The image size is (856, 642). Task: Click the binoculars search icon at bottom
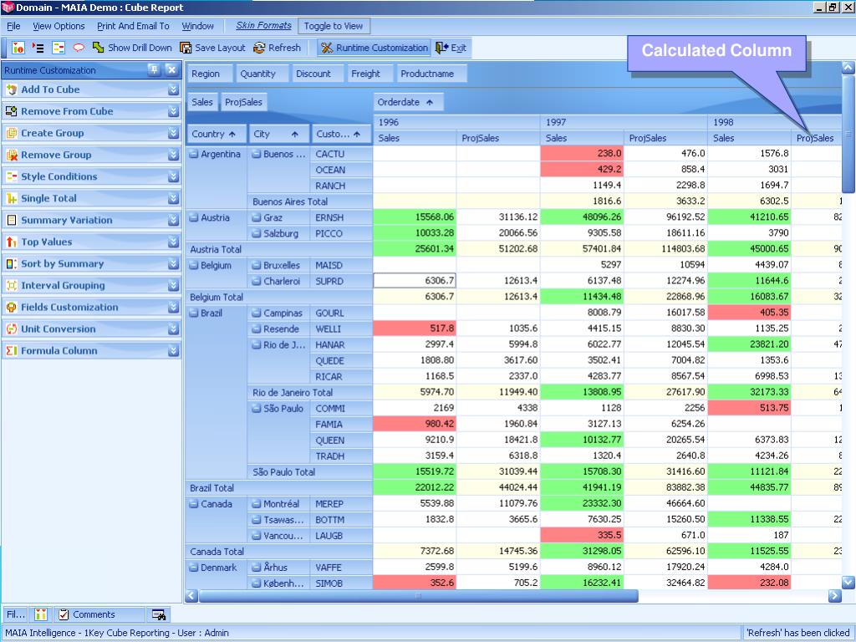pos(158,614)
